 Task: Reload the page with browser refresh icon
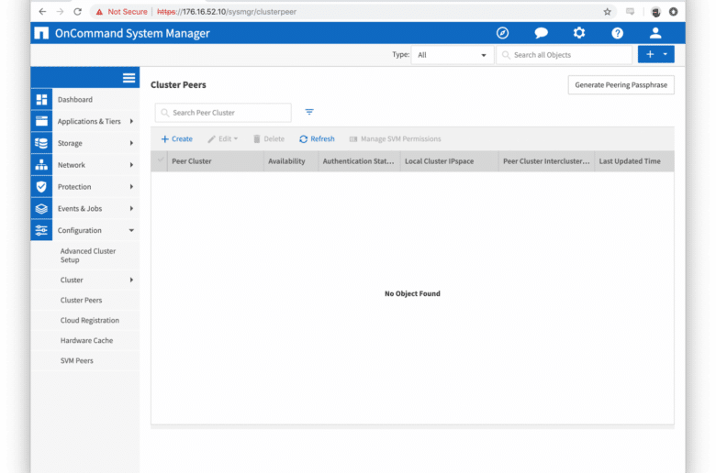pyautogui.click(x=78, y=12)
